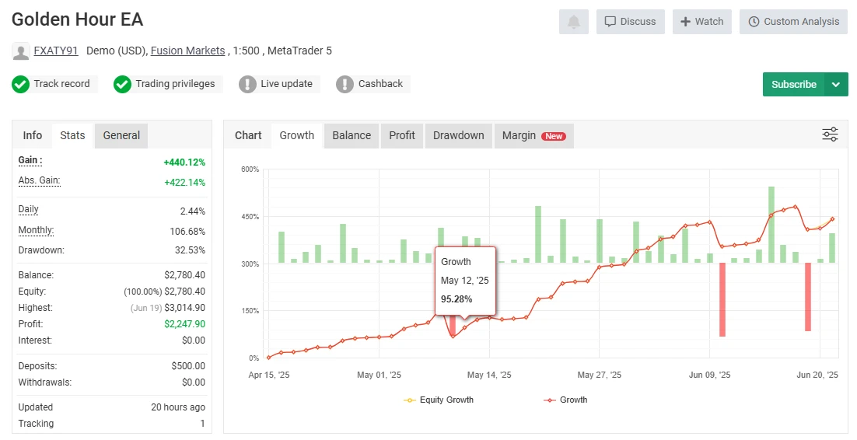The image size is (857, 440).
Task: Click the Cashback warning icon
Action: pos(345,84)
